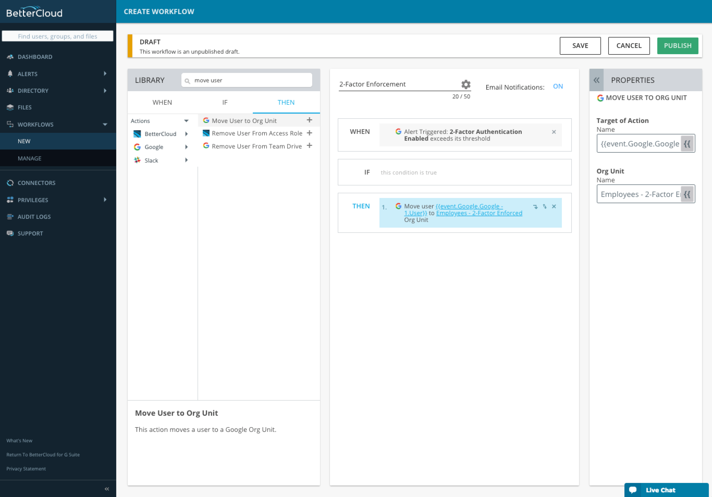
Task: Collapse the Workflows submenu arrow
Action: coord(105,125)
